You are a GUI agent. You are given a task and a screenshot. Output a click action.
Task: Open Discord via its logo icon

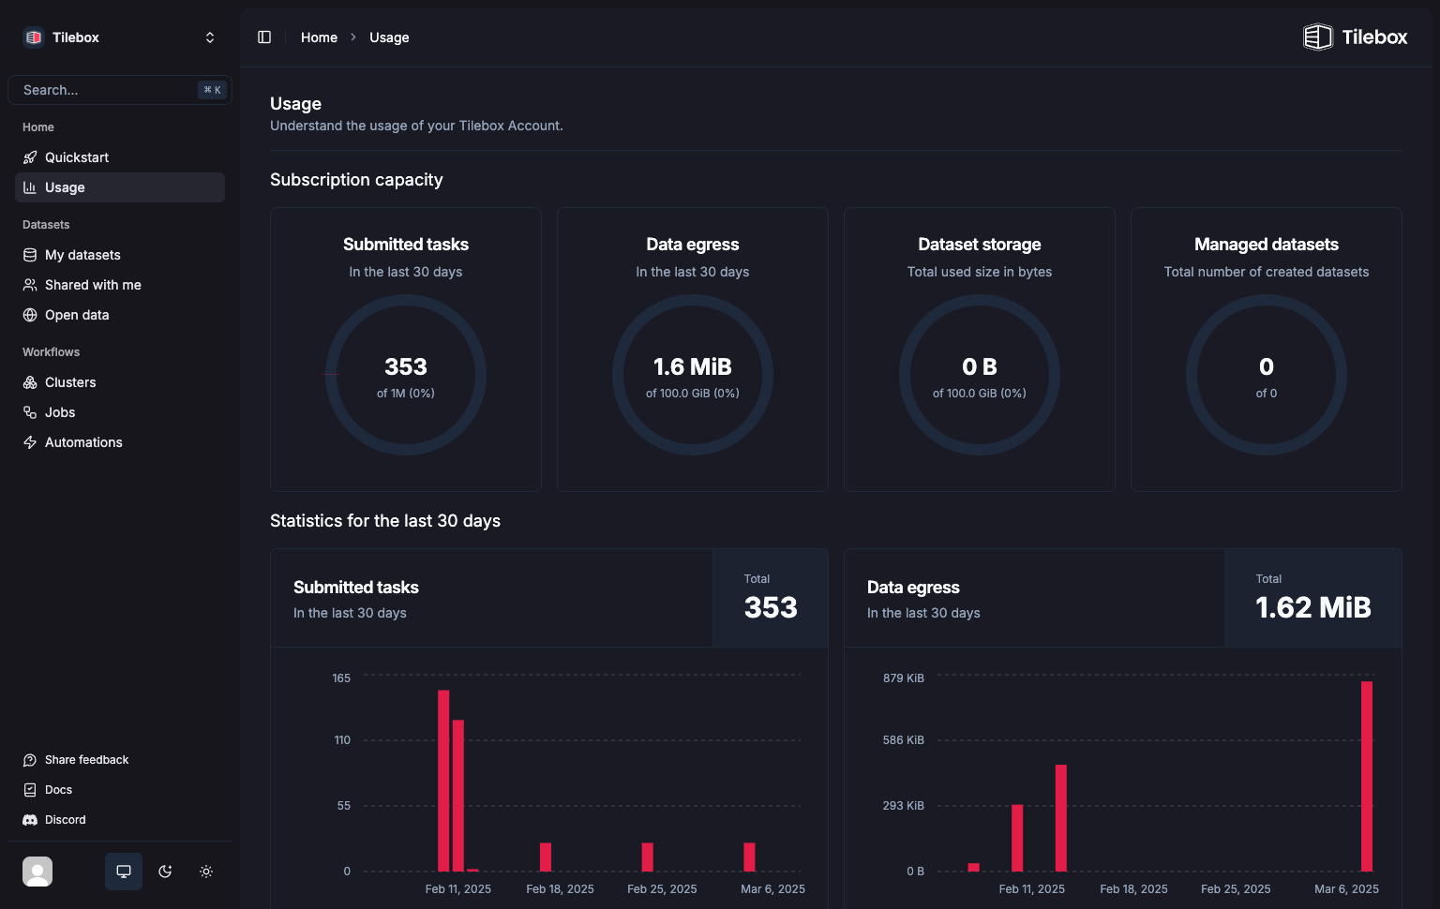(x=30, y=820)
